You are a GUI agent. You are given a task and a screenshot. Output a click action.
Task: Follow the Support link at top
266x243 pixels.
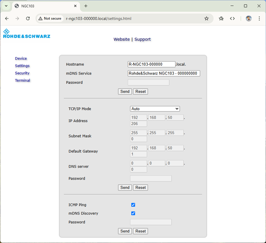pos(143,39)
